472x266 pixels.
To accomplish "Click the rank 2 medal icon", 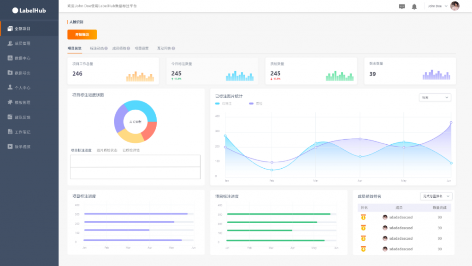I will point(363,227).
